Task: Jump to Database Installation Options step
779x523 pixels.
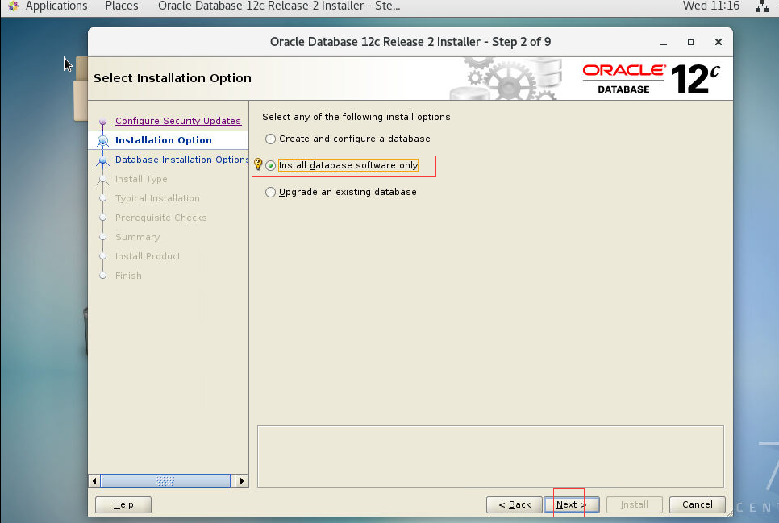Action: click(x=181, y=160)
